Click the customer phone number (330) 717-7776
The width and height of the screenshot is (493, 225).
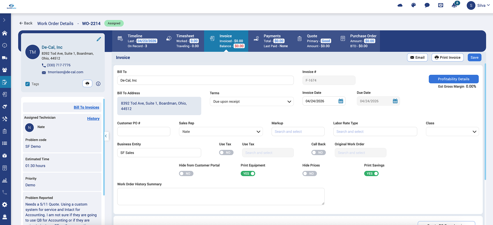pyautogui.click(x=59, y=65)
